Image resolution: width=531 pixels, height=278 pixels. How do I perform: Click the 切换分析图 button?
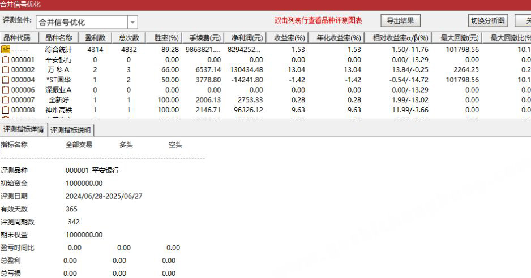pos(487,21)
